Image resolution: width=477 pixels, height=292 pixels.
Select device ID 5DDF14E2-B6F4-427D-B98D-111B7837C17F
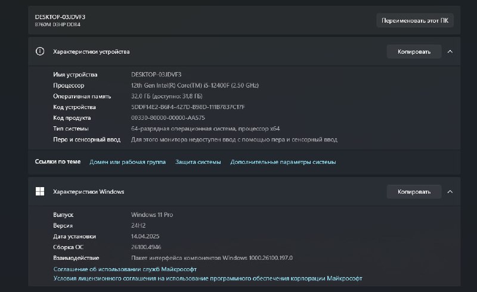(188, 107)
